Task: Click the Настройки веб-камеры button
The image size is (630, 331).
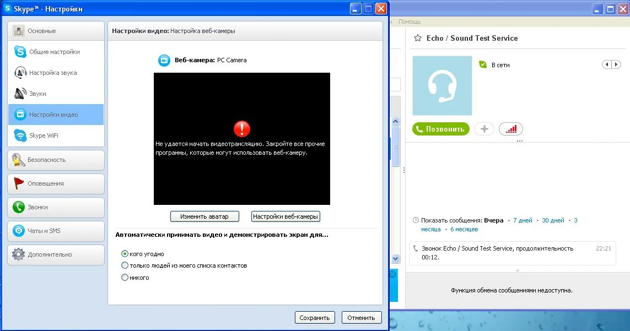Action: (286, 216)
